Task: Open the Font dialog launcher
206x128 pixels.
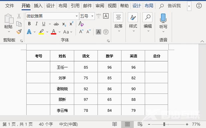Action: tap(108, 41)
